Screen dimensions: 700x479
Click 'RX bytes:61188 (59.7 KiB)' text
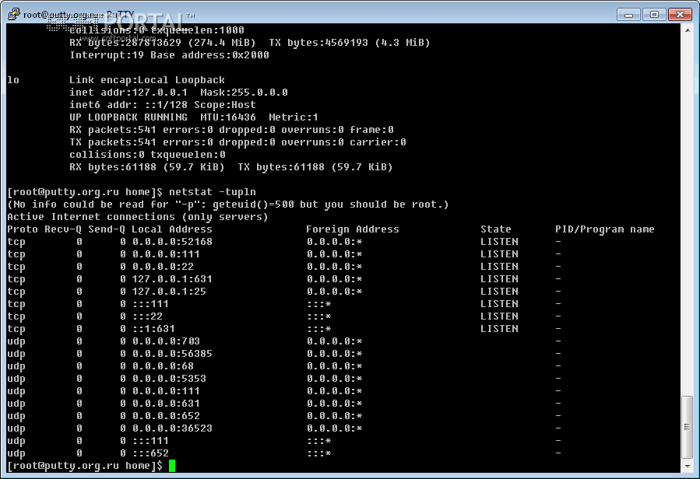pos(146,167)
